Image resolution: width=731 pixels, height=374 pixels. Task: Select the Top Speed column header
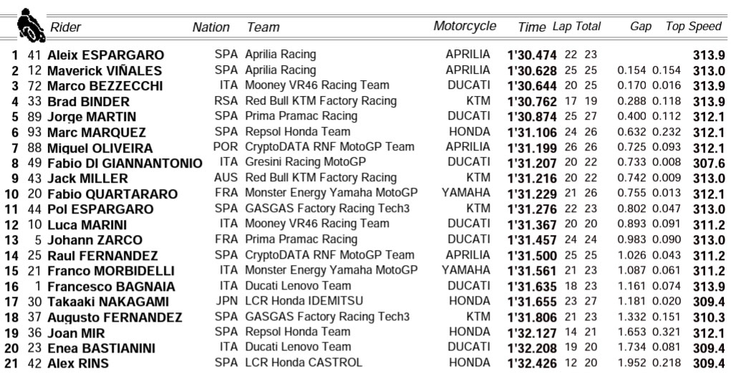[x=693, y=27]
